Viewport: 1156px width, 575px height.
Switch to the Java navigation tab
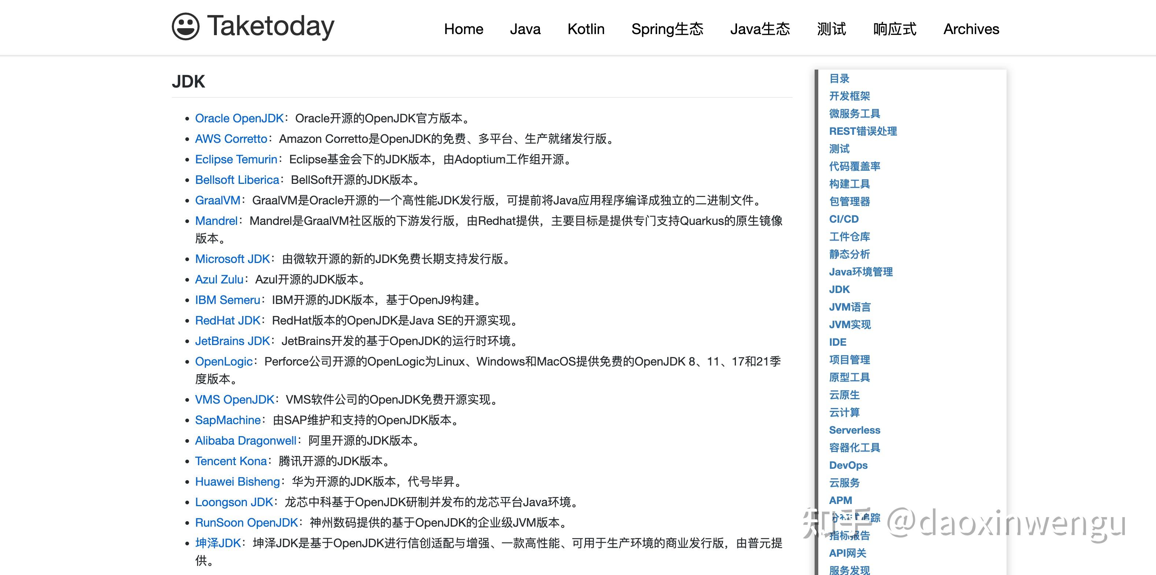pos(525,29)
